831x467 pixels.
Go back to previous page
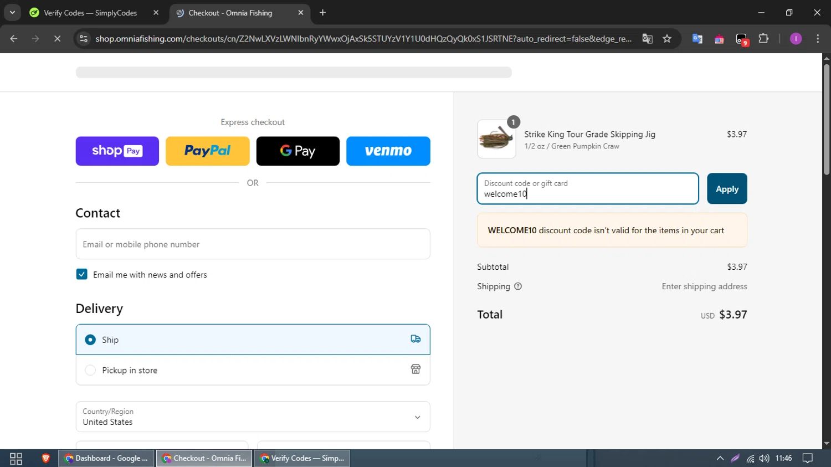[x=14, y=39]
